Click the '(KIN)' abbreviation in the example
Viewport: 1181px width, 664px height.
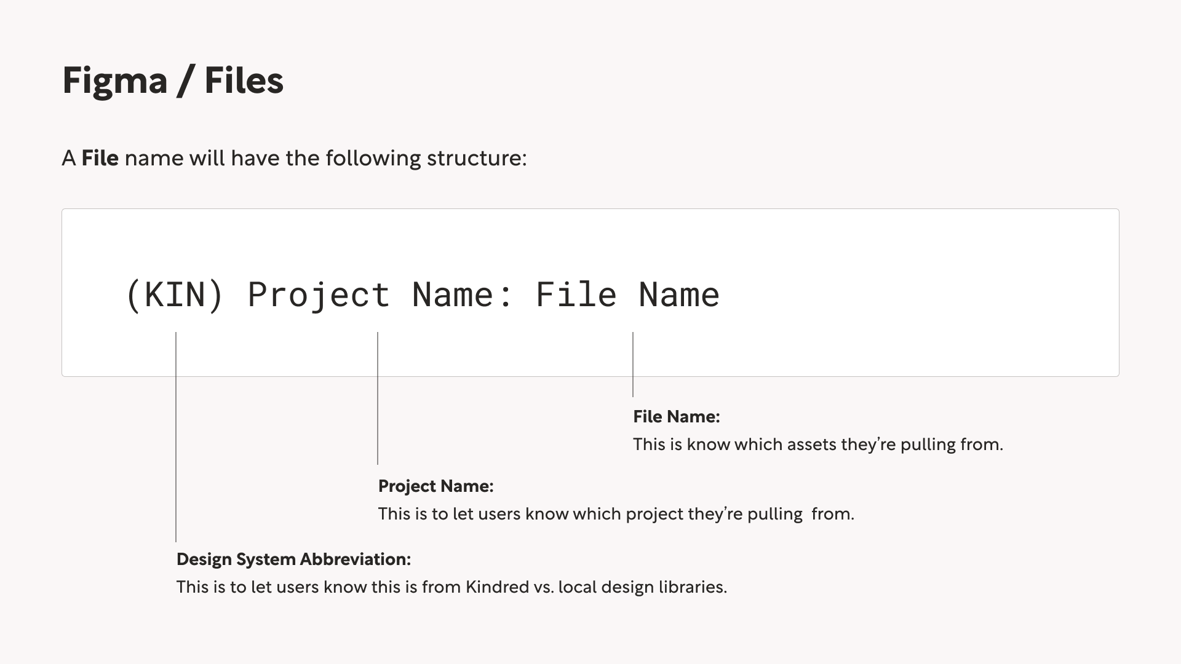tap(175, 294)
